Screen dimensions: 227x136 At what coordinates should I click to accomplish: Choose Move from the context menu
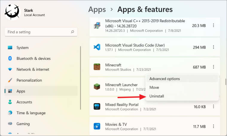click(182, 87)
